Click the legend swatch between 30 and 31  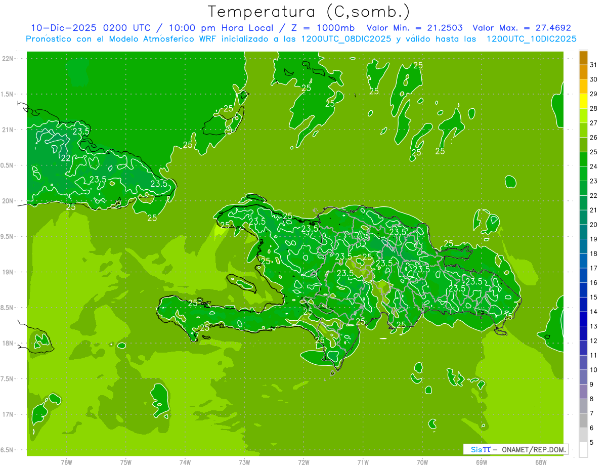pyautogui.click(x=583, y=72)
